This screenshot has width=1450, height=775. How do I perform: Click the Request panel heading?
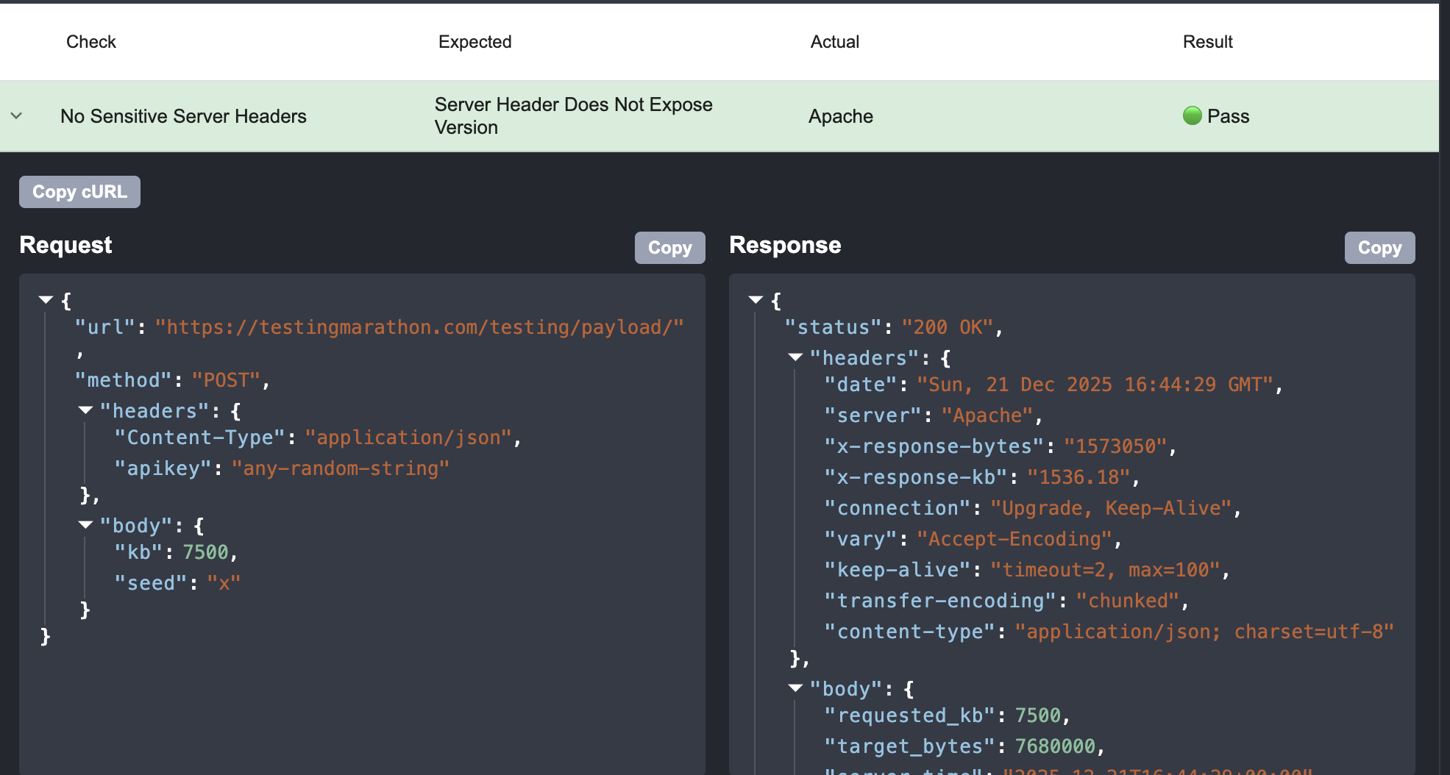click(65, 245)
